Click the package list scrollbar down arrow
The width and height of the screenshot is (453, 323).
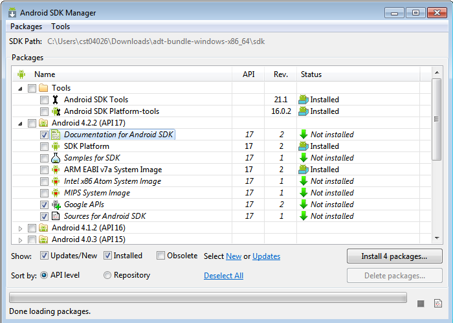coord(437,238)
